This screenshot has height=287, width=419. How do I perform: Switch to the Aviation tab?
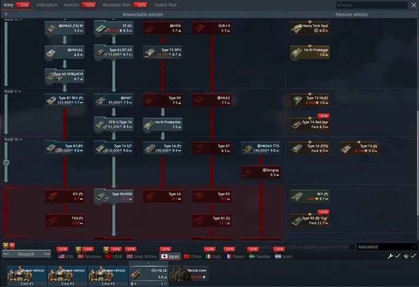71,5
